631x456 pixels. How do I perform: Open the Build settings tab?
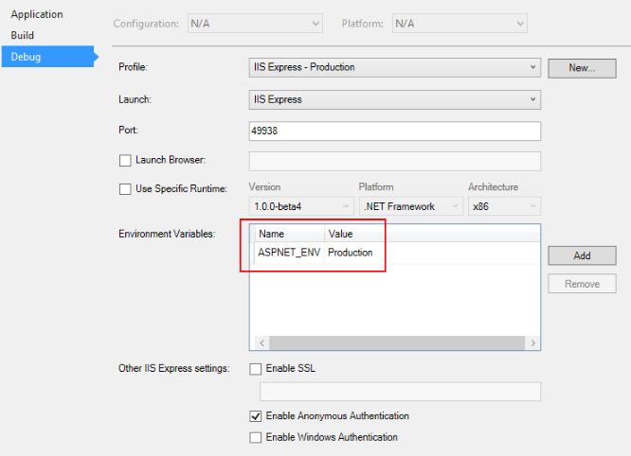(23, 35)
